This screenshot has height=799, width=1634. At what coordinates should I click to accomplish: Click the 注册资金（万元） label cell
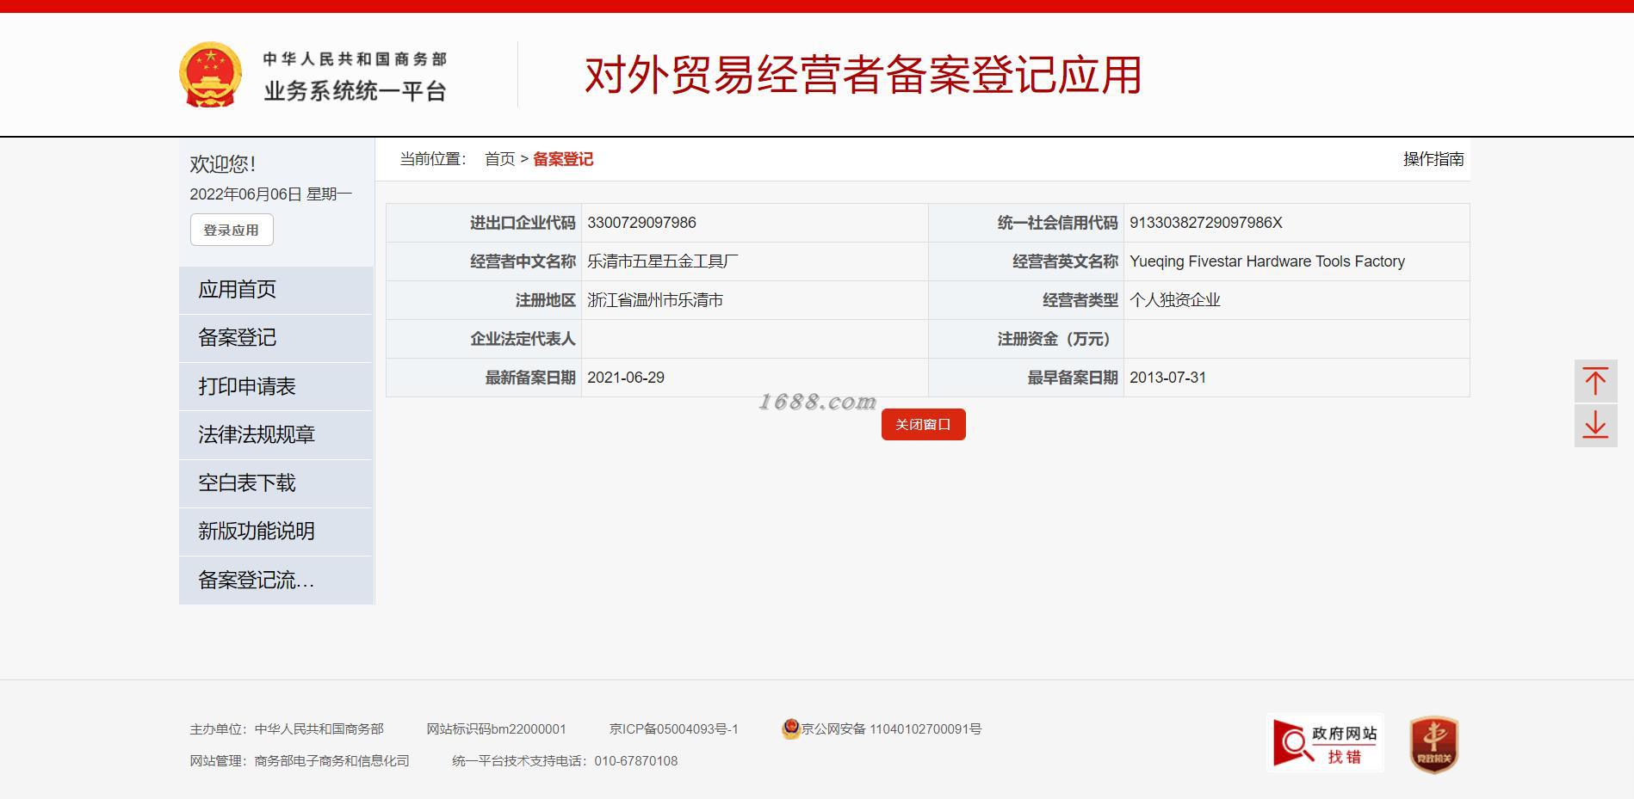click(x=1026, y=339)
